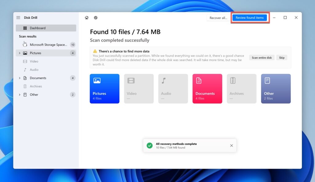Dismiss the recovery complete notification
315x182 pixels.
pos(232,145)
